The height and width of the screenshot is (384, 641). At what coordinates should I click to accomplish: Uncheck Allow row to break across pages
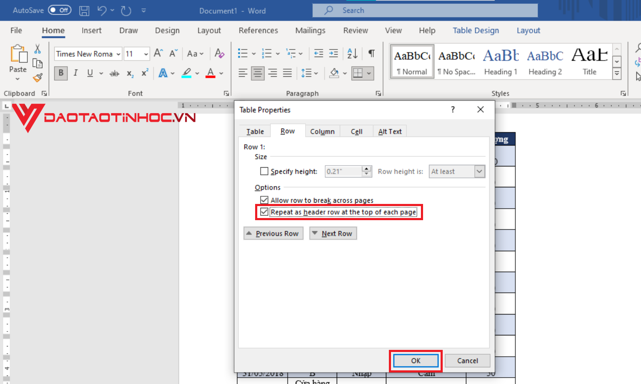point(265,200)
